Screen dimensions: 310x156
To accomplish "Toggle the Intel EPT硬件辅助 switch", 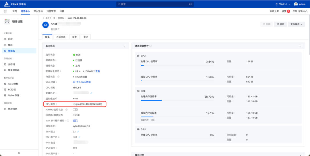I will [x=75, y=121].
